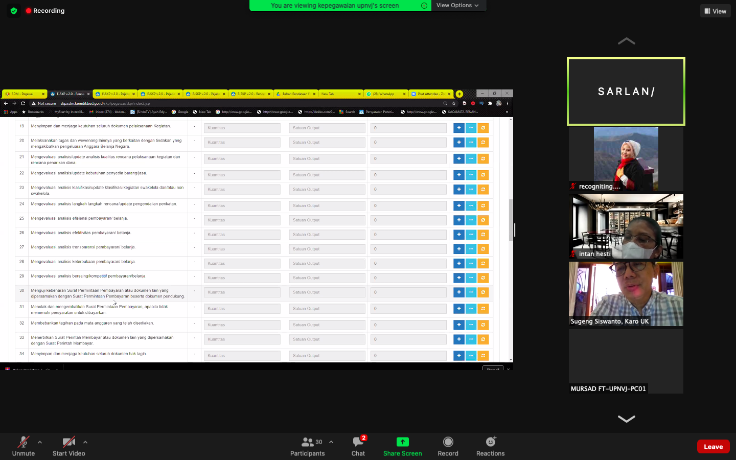Click the Kuantitas input field on row 22
The width and height of the screenshot is (736, 460).
pyautogui.click(x=242, y=175)
